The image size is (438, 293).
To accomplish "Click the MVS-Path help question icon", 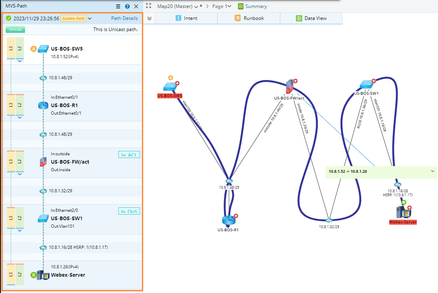I will tap(127, 6).
